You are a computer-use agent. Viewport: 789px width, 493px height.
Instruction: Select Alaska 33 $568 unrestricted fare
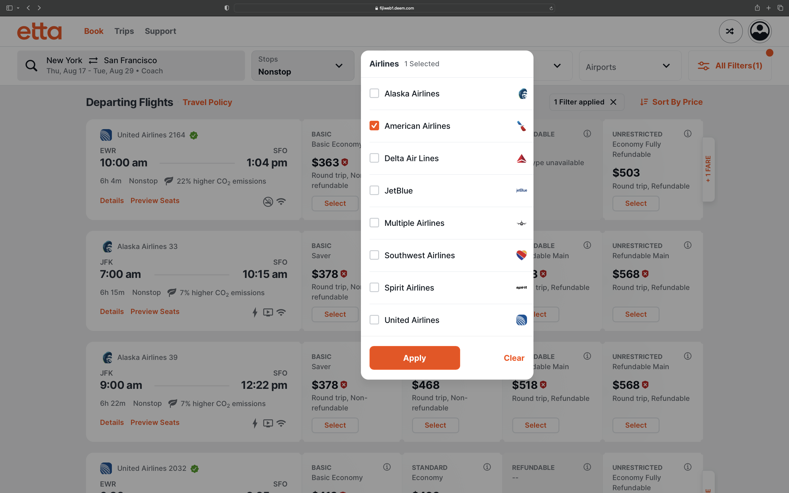tap(636, 314)
